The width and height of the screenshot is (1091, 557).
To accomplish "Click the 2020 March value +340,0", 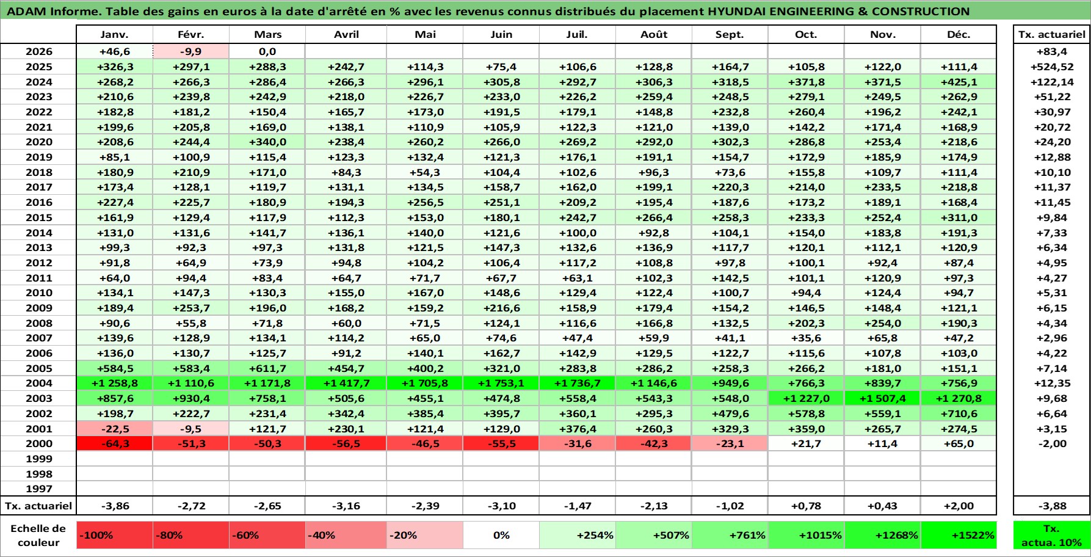I will coord(267,142).
